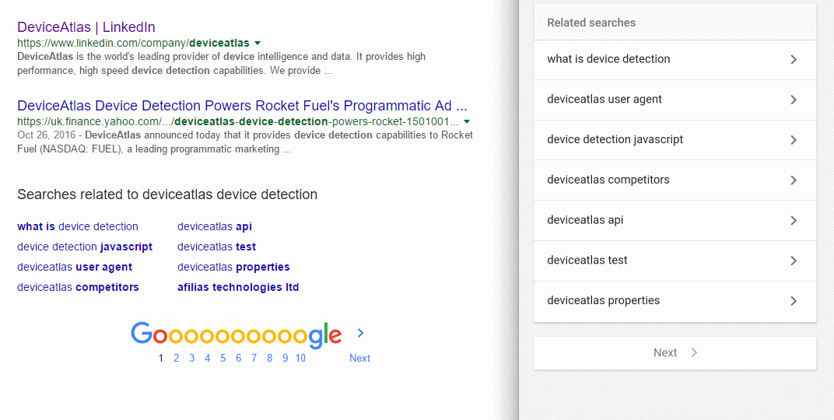Click the blue 'Next' pagination text

pyautogui.click(x=359, y=358)
